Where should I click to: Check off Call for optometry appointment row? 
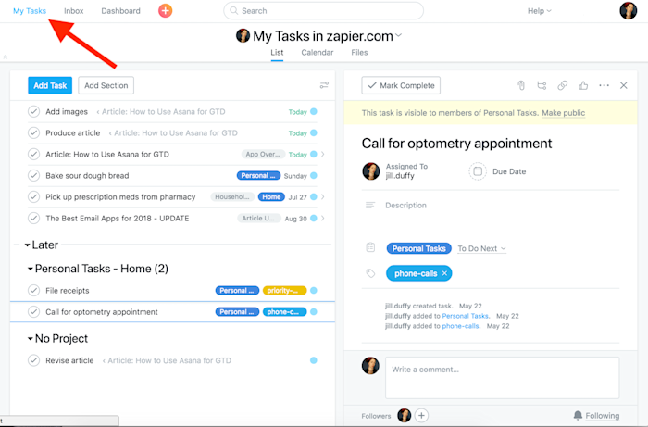point(34,311)
